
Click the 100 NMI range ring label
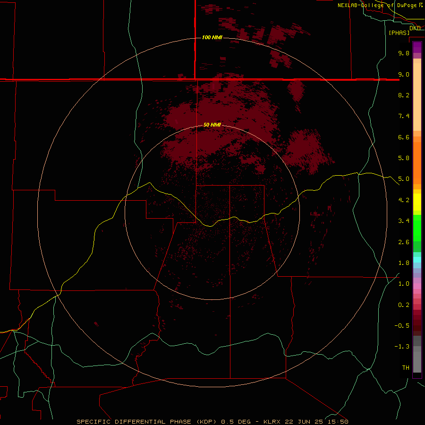coord(212,37)
